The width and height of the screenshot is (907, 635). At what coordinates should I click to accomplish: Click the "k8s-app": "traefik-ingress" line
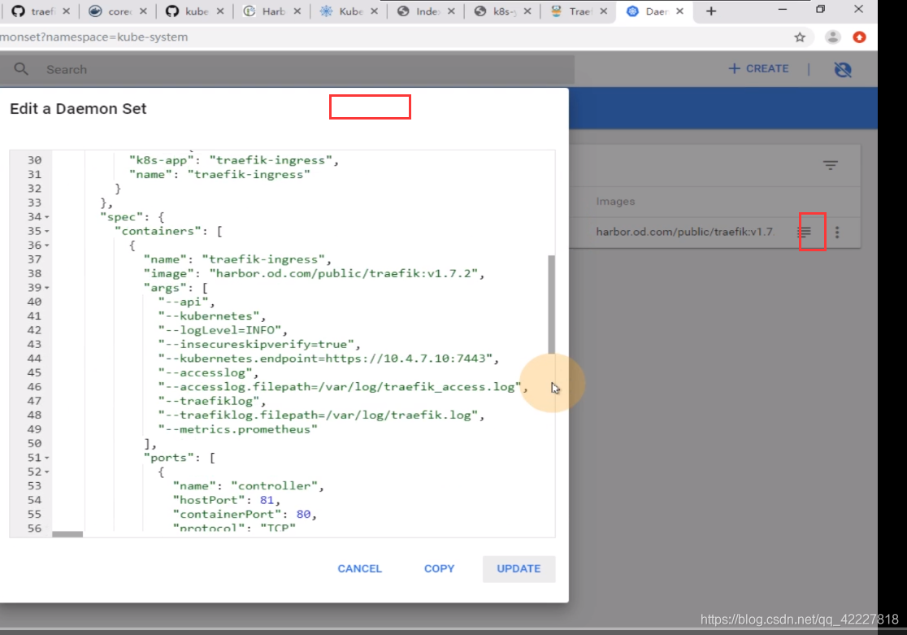(x=234, y=160)
